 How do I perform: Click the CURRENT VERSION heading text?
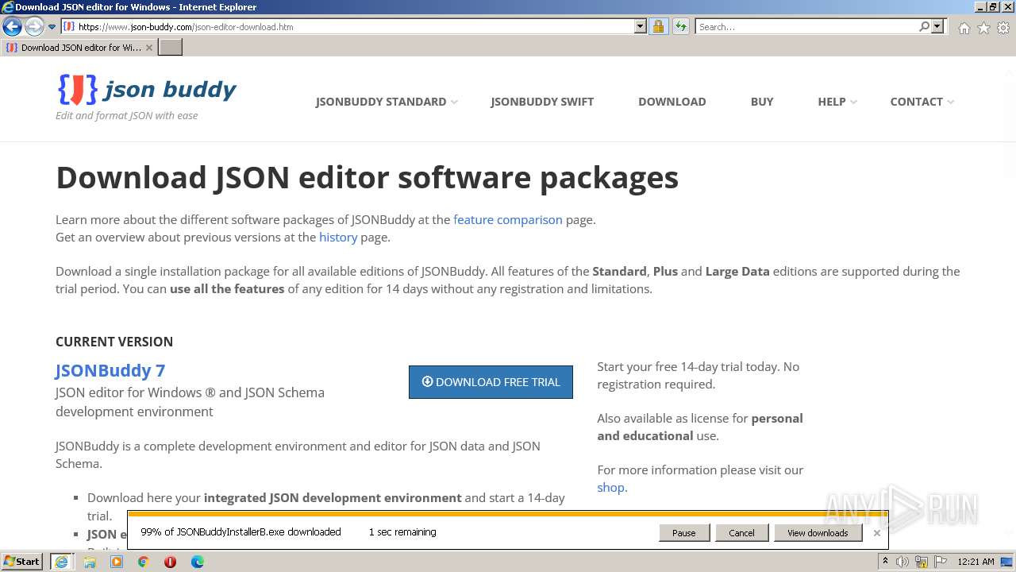pos(114,342)
